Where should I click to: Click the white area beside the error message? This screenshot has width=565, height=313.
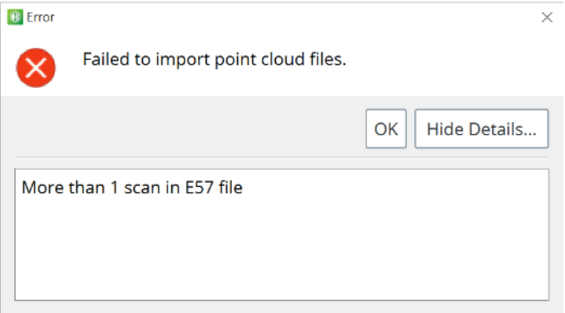[x=450, y=61]
